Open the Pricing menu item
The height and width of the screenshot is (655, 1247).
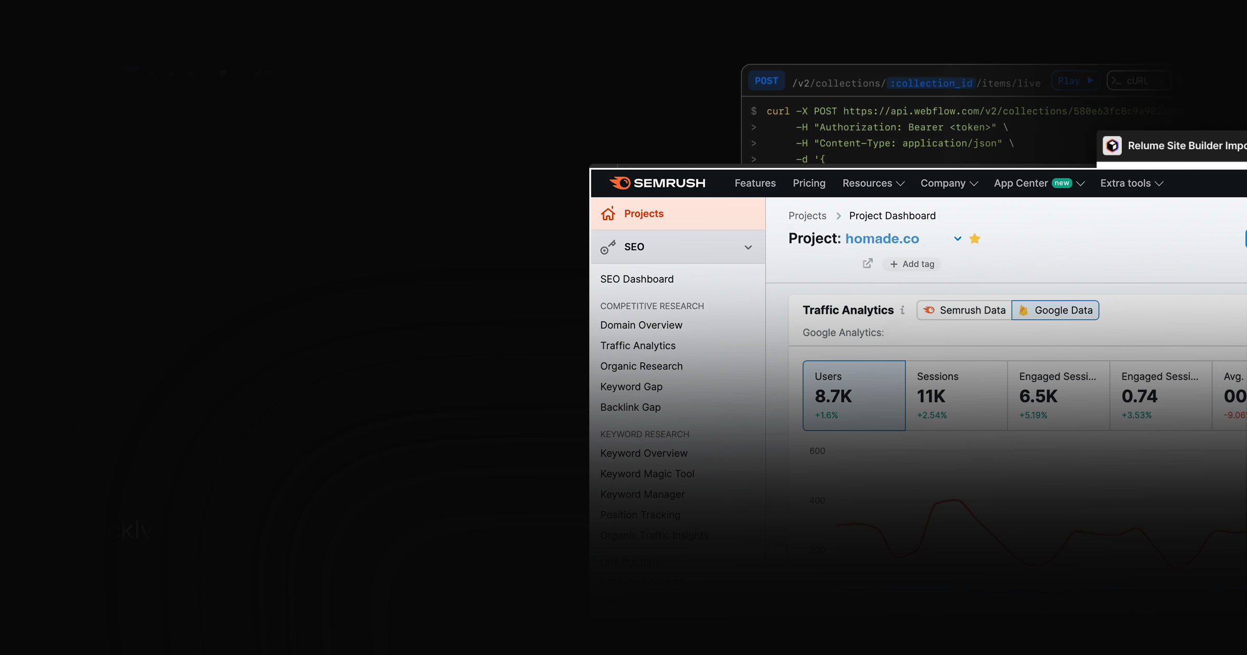point(809,183)
